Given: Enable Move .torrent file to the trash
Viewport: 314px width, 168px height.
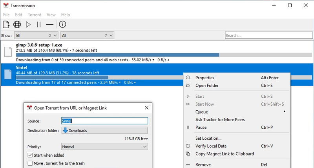Looking at the screenshot, I should 30,163.
